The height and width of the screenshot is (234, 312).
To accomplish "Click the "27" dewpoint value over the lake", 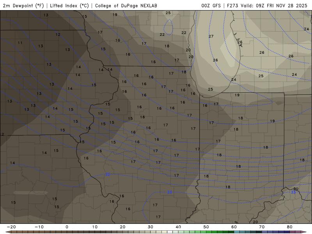I will click(x=211, y=36).
